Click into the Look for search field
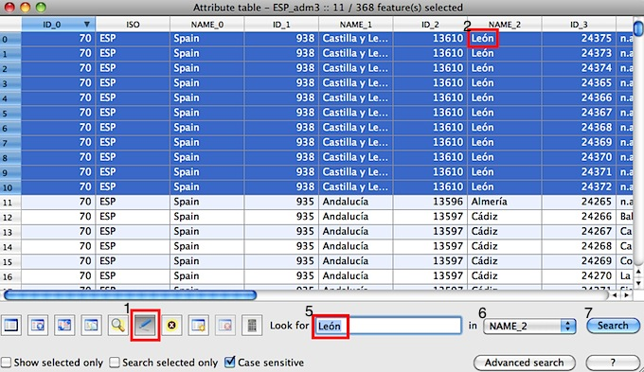Screen dimensions: 644x372 tap(387, 326)
